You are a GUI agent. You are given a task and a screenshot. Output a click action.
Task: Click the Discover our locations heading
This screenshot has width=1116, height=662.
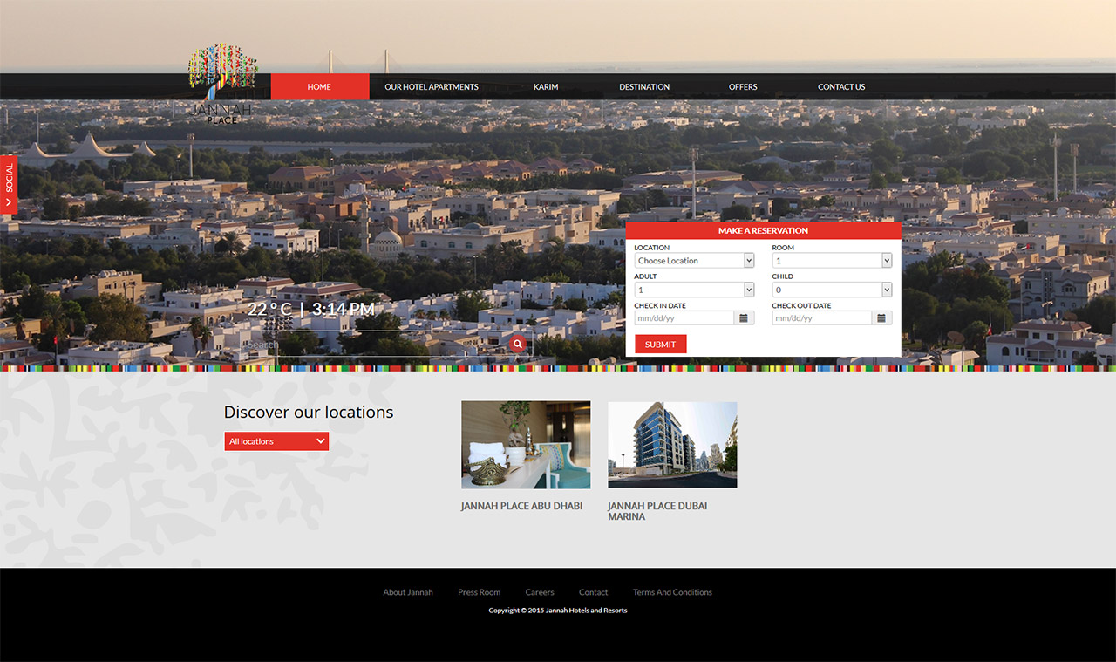pyautogui.click(x=309, y=412)
